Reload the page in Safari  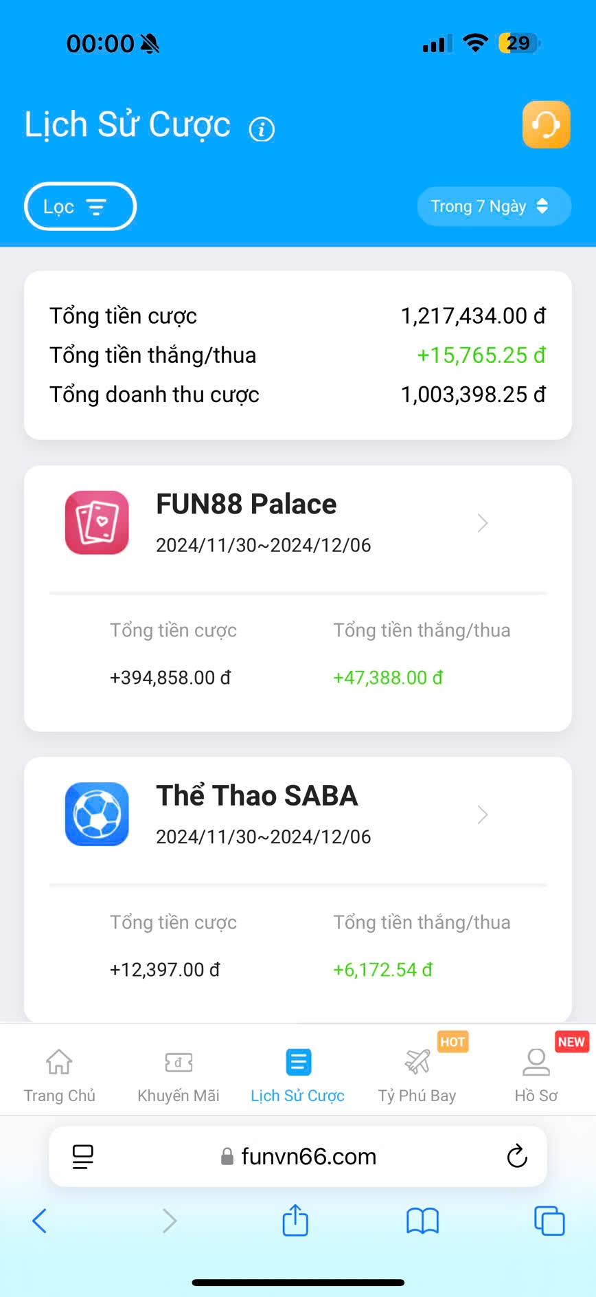517,1156
